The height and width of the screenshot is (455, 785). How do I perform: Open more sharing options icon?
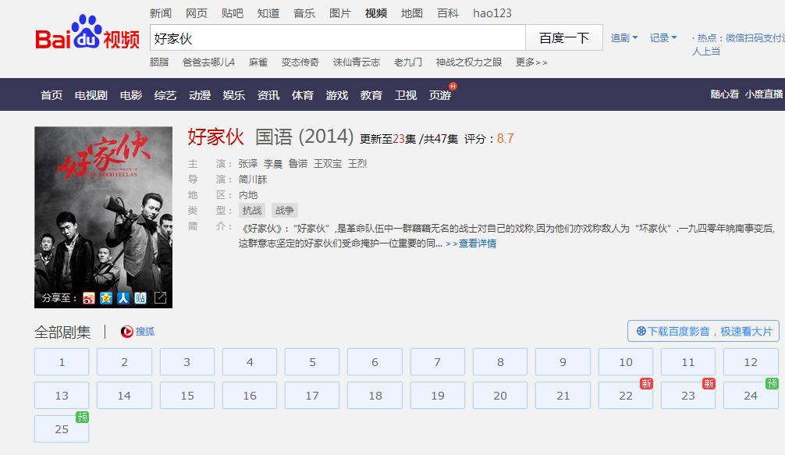[x=161, y=299]
